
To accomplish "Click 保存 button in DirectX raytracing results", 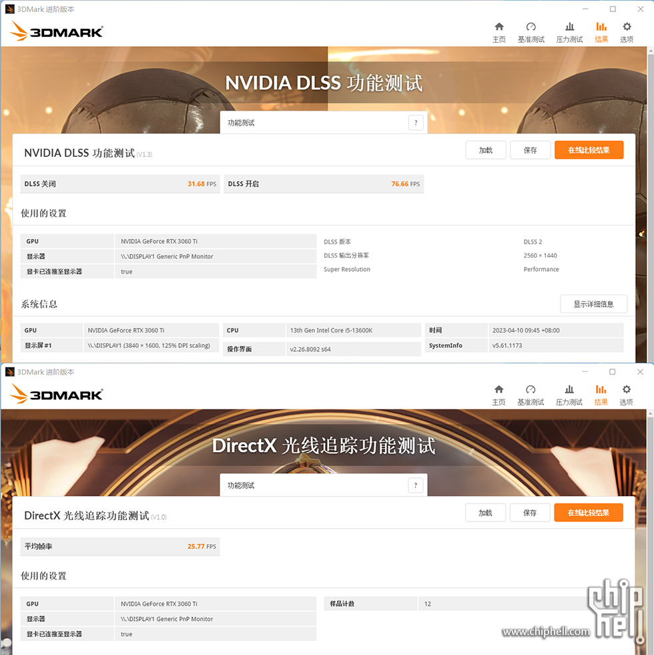I will 530,513.
